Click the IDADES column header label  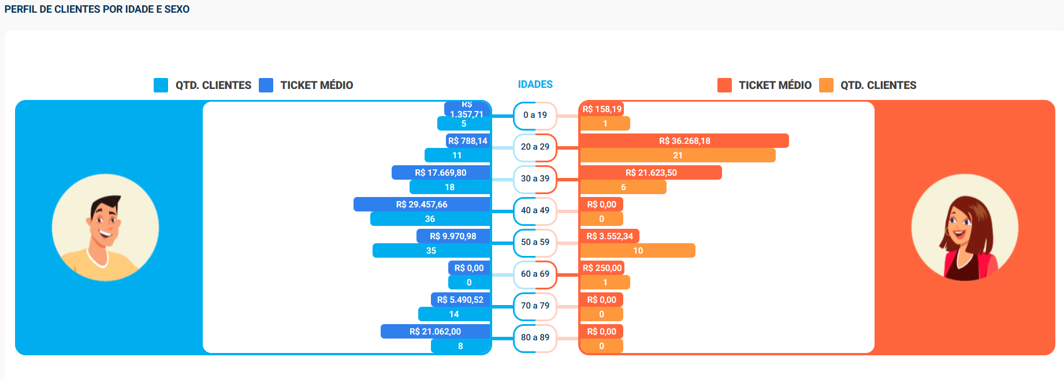[535, 84]
